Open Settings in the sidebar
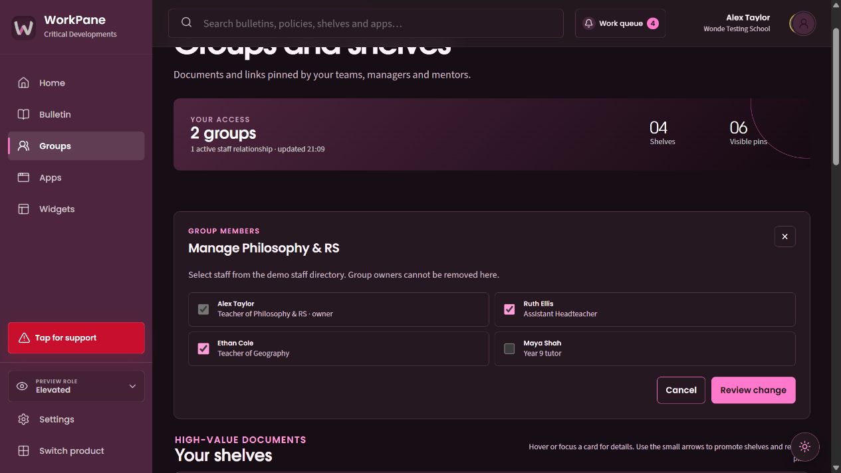 pos(76,419)
